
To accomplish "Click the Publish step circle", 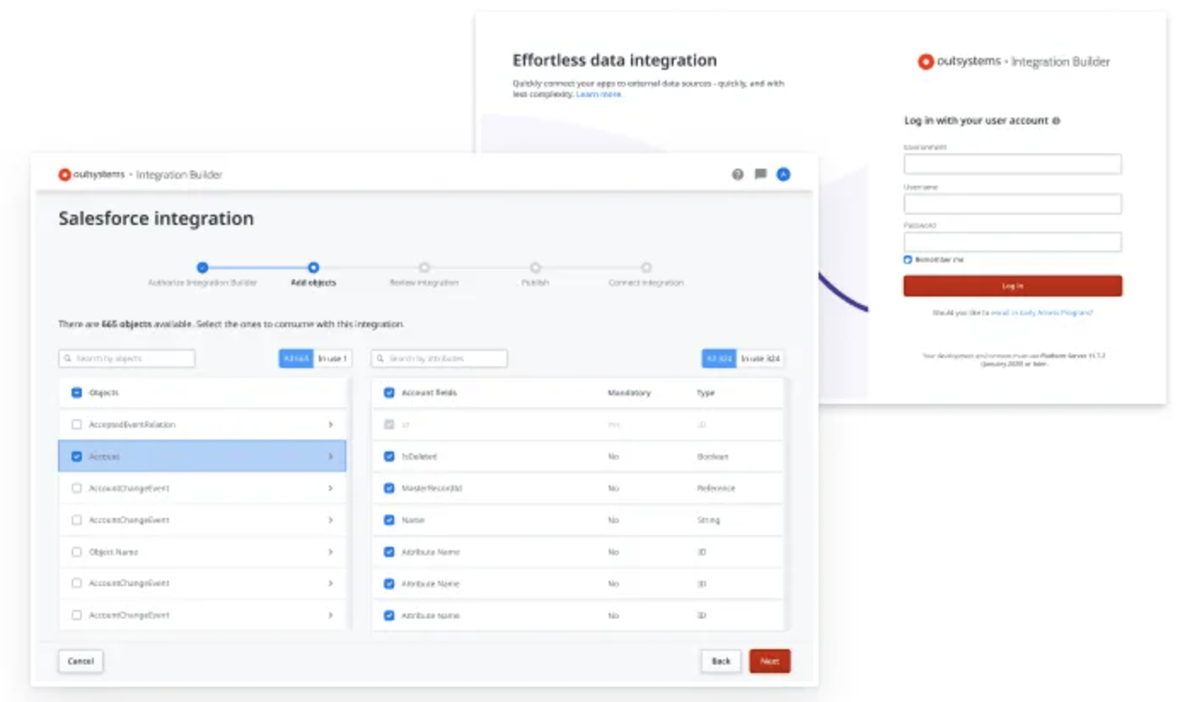I will tap(535, 268).
